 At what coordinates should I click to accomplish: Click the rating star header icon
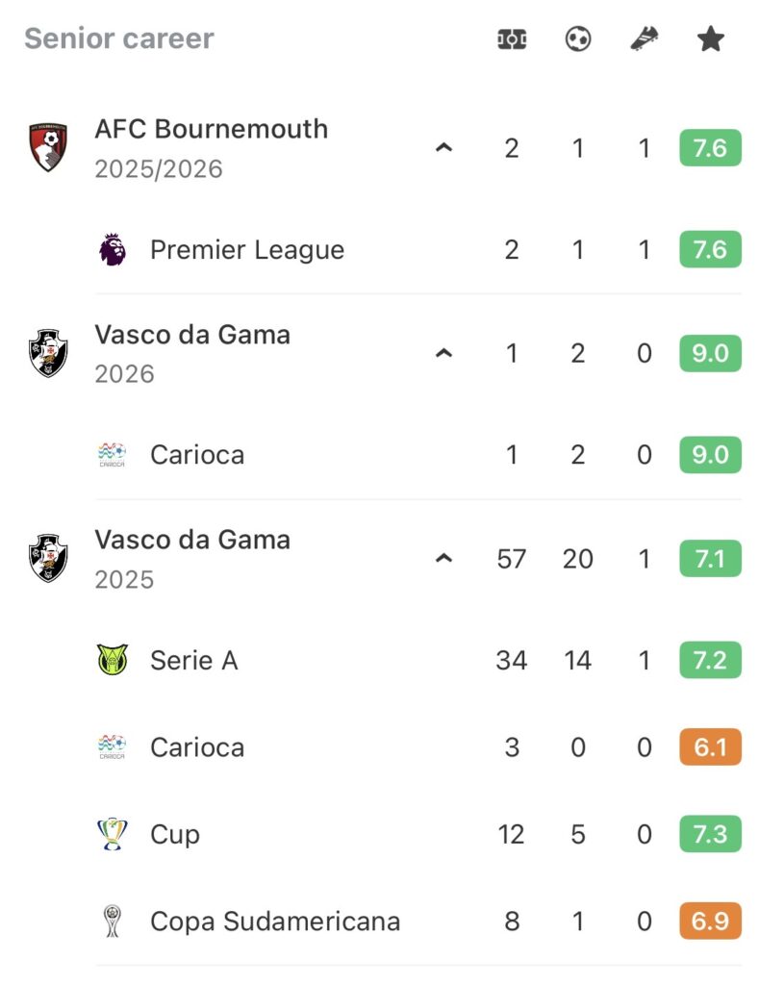tap(710, 39)
